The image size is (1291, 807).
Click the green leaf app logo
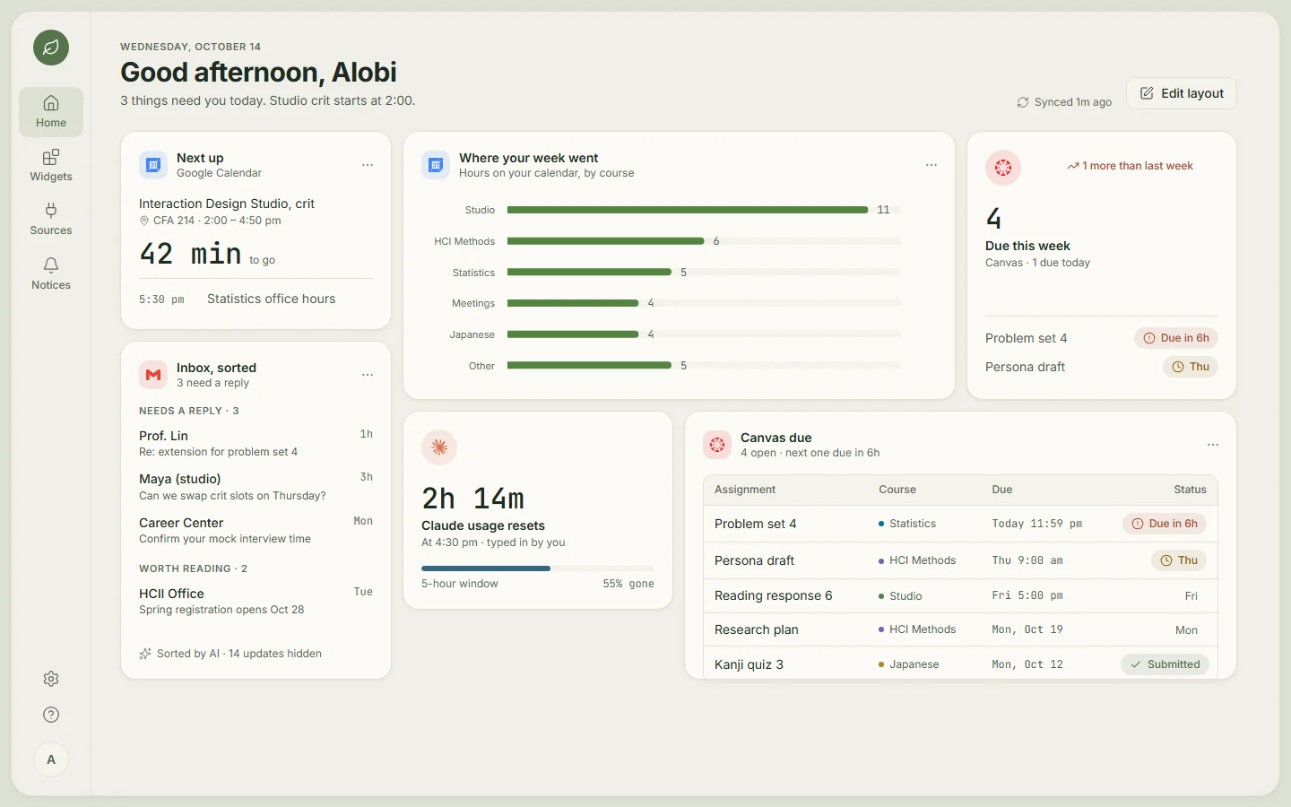pos(51,48)
